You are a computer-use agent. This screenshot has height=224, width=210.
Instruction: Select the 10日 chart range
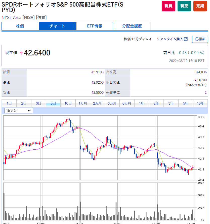(x=68, y=103)
